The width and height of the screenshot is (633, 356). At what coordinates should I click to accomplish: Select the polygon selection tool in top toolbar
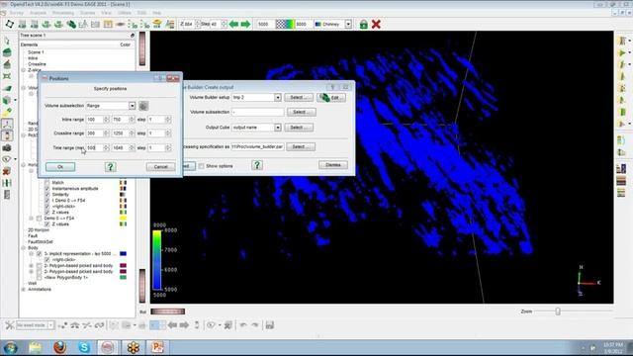(x=9, y=24)
